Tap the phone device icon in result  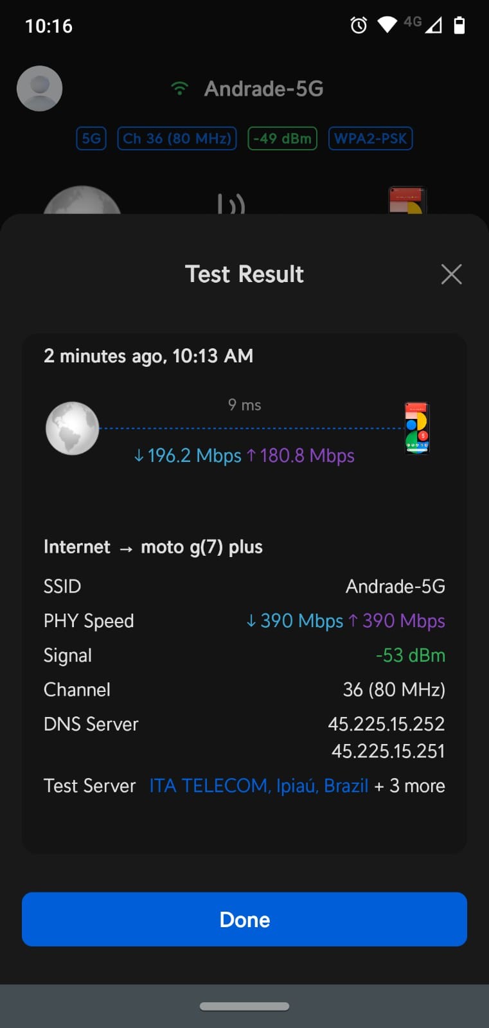click(x=416, y=429)
